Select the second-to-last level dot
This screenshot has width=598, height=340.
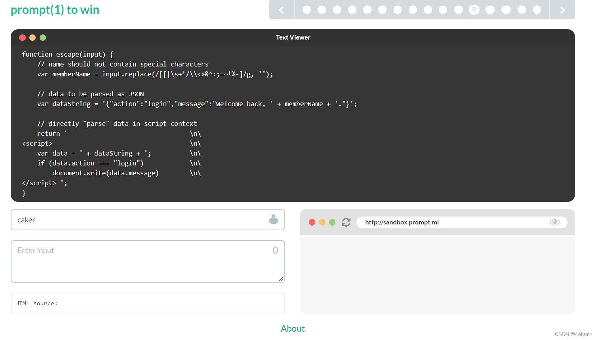522,10
